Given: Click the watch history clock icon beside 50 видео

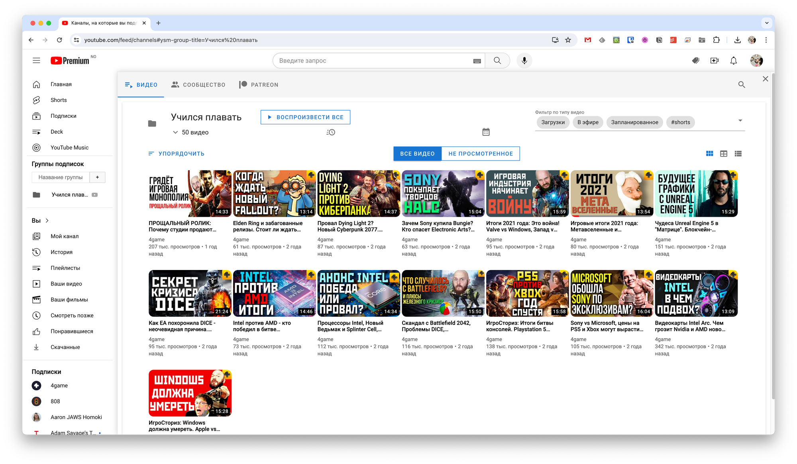Looking at the screenshot, I should pyautogui.click(x=331, y=132).
